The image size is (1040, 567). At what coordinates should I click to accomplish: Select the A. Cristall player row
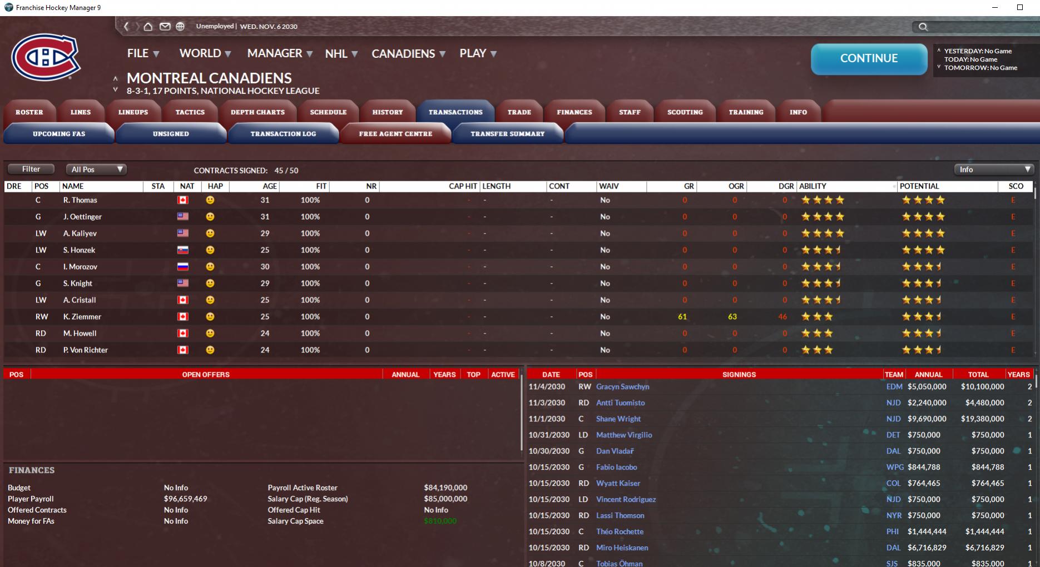point(519,300)
